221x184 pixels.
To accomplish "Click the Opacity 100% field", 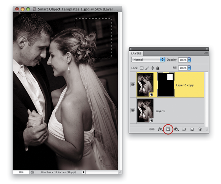I will pos(183,60).
